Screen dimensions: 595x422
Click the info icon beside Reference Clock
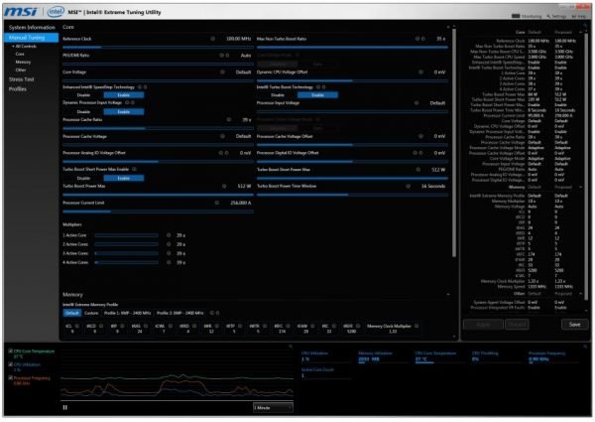tap(213, 39)
